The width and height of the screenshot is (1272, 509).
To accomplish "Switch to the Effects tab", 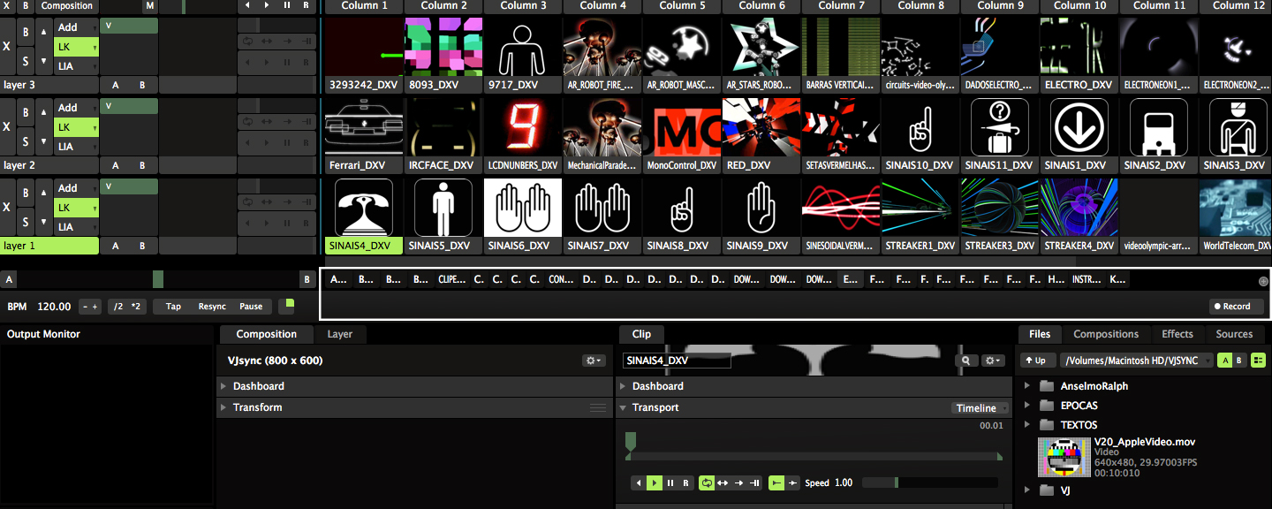I will pyautogui.click(x=1177, y=334).
